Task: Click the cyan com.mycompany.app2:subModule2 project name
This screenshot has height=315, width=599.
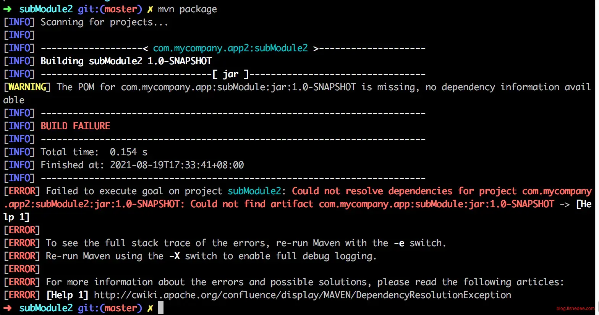Action: coord(230,48)
